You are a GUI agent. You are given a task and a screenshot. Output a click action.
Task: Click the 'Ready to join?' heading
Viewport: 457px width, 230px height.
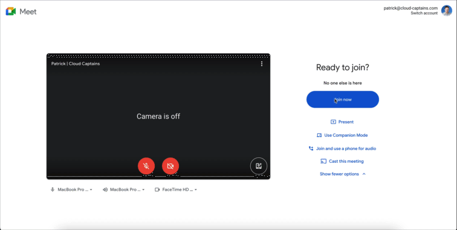pos(343,67)
